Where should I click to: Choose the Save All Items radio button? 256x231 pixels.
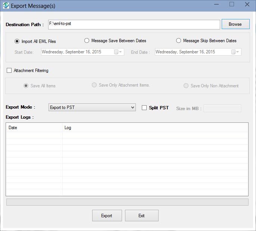[26, 86]
